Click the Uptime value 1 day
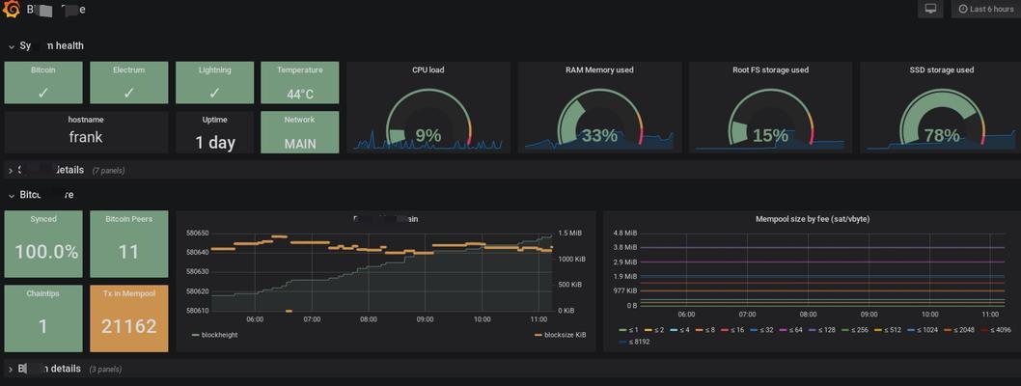The image size is (1021, 386). point(215,143)
